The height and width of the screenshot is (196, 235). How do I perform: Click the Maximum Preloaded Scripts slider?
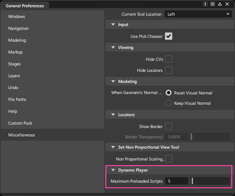[210, 181]
